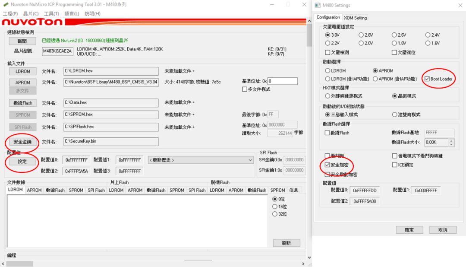The height and width of the screenshot is (267, 466).
Task: Click the horizontal scrollbar right arrow
Action: tap(303, 264)
